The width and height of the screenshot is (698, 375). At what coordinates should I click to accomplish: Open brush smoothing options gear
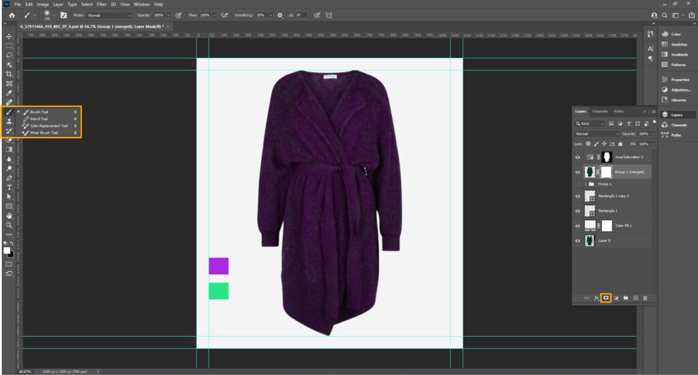tap(280, 14)
